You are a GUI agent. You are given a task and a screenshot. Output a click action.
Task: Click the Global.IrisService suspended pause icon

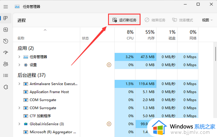[x=109, y=124]
